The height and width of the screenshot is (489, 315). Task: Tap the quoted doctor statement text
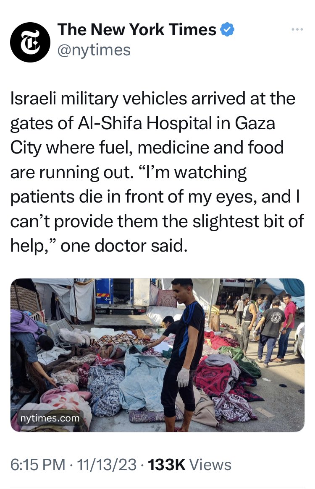[157, 209]
